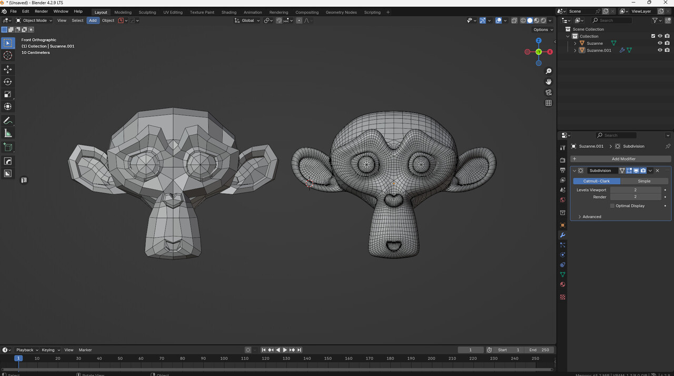Click the hand pan view icon
The width and height of the screenshot is (674, 376).
click(x=548, y=82)
